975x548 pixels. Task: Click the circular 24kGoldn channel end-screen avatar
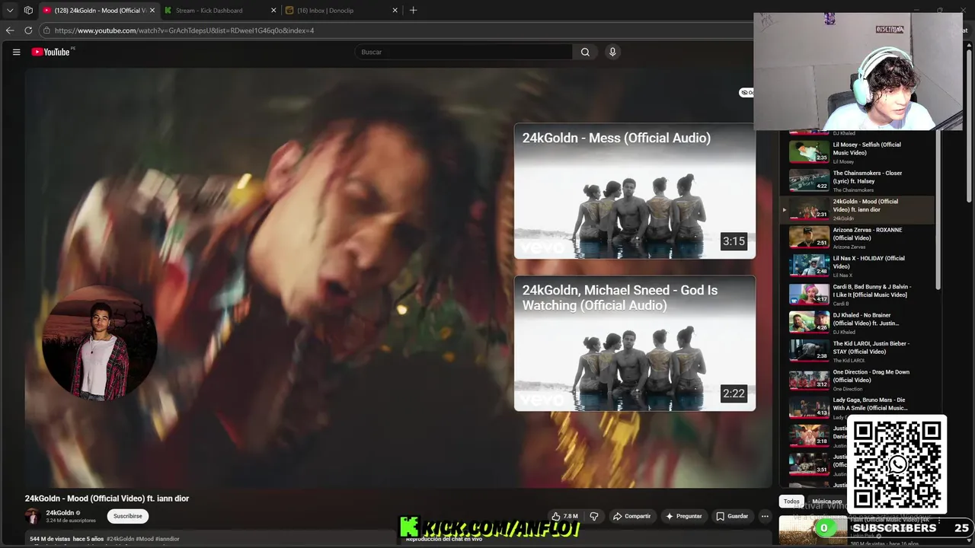click(100, 343)
